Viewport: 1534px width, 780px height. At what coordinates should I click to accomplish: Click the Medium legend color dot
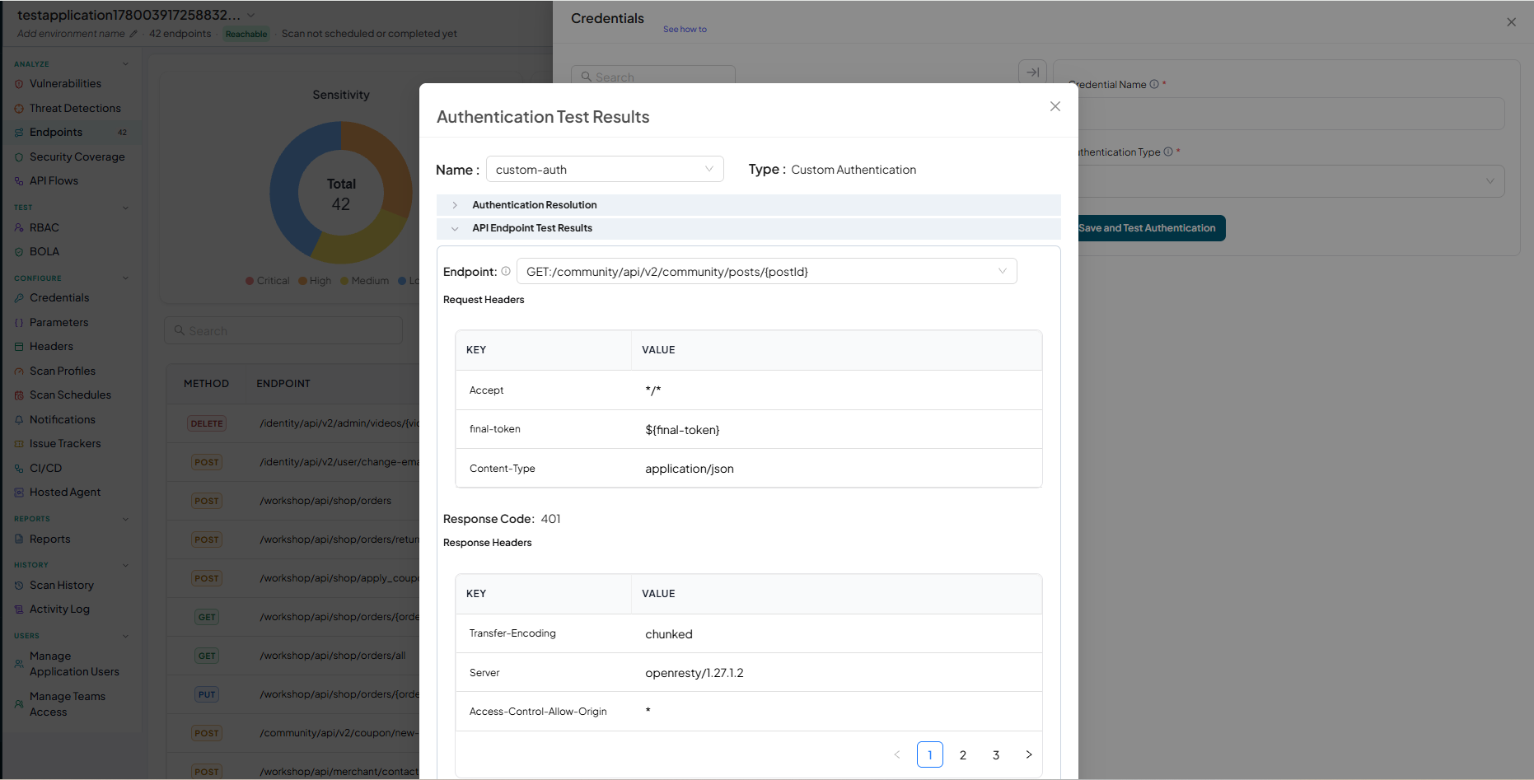point(344,281)
